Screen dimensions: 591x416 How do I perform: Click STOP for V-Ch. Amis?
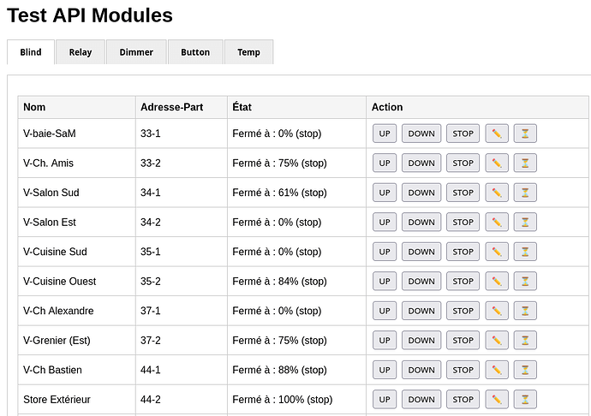463,163
